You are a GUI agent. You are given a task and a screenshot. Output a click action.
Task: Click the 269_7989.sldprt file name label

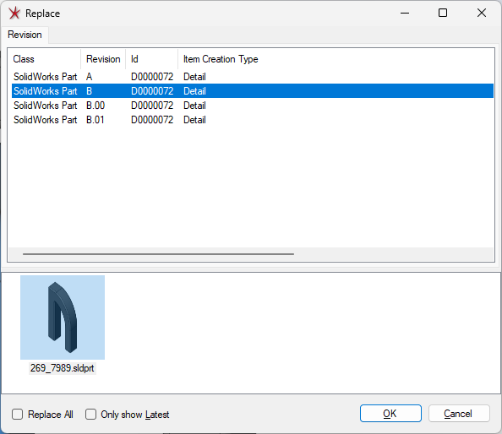pyautogui.click(x=62, y=368)
